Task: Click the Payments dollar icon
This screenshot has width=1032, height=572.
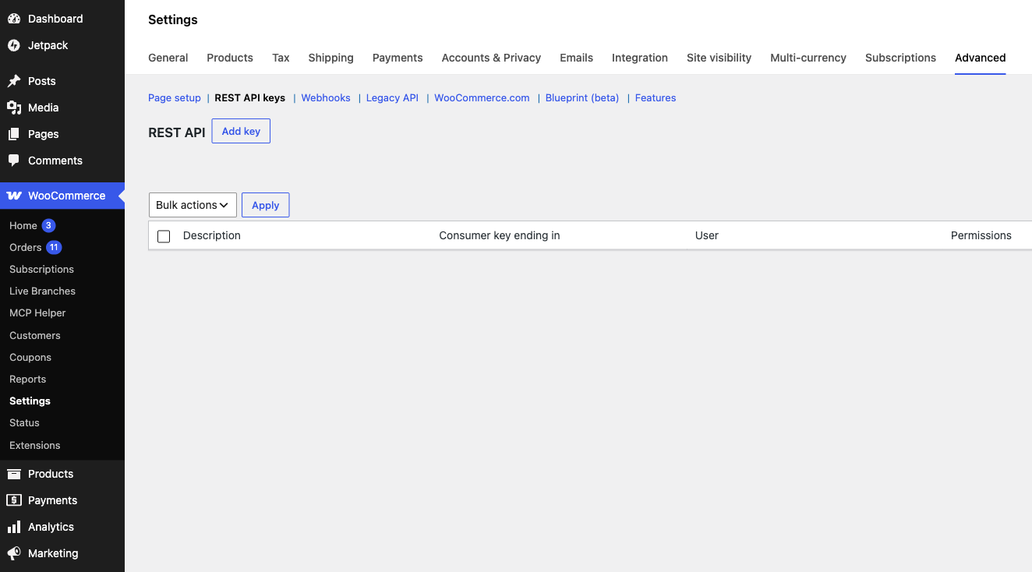Action: click(14, 500)
